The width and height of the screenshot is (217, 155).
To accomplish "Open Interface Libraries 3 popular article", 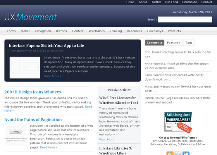I will pos(115,151).
